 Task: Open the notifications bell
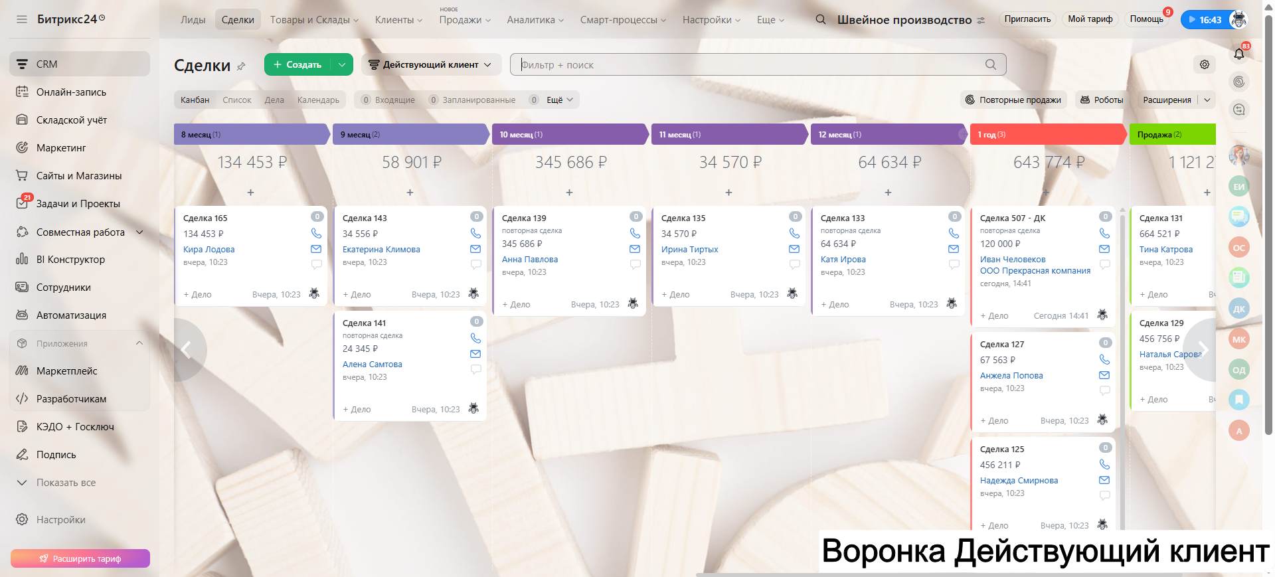(x=1239, y=54)
